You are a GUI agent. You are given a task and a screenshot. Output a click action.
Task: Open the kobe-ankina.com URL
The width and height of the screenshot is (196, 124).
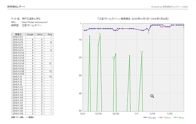click(35, 22)
